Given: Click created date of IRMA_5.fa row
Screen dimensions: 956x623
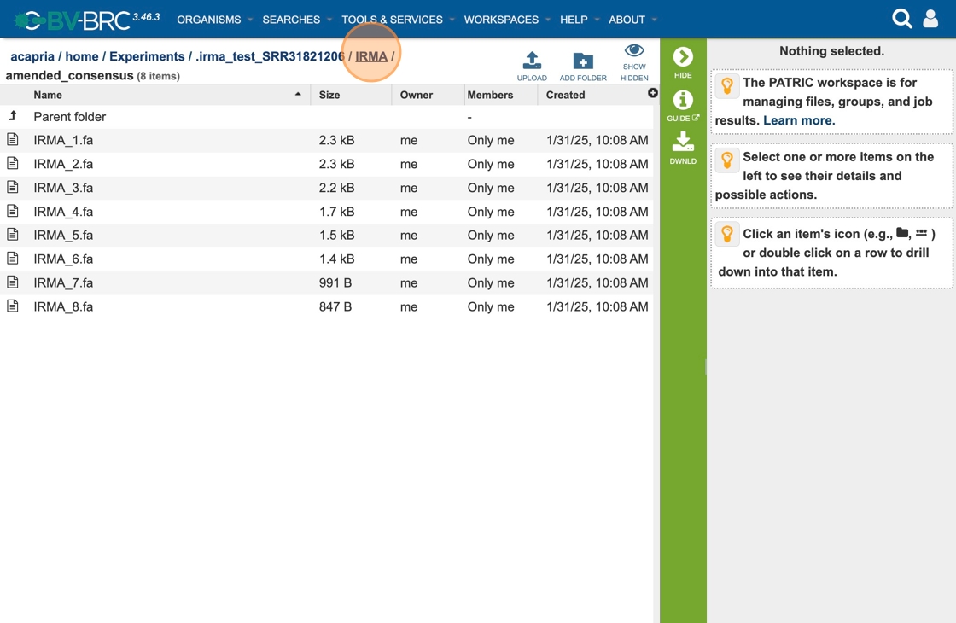Looking at the screenshot, I should 597,235.
